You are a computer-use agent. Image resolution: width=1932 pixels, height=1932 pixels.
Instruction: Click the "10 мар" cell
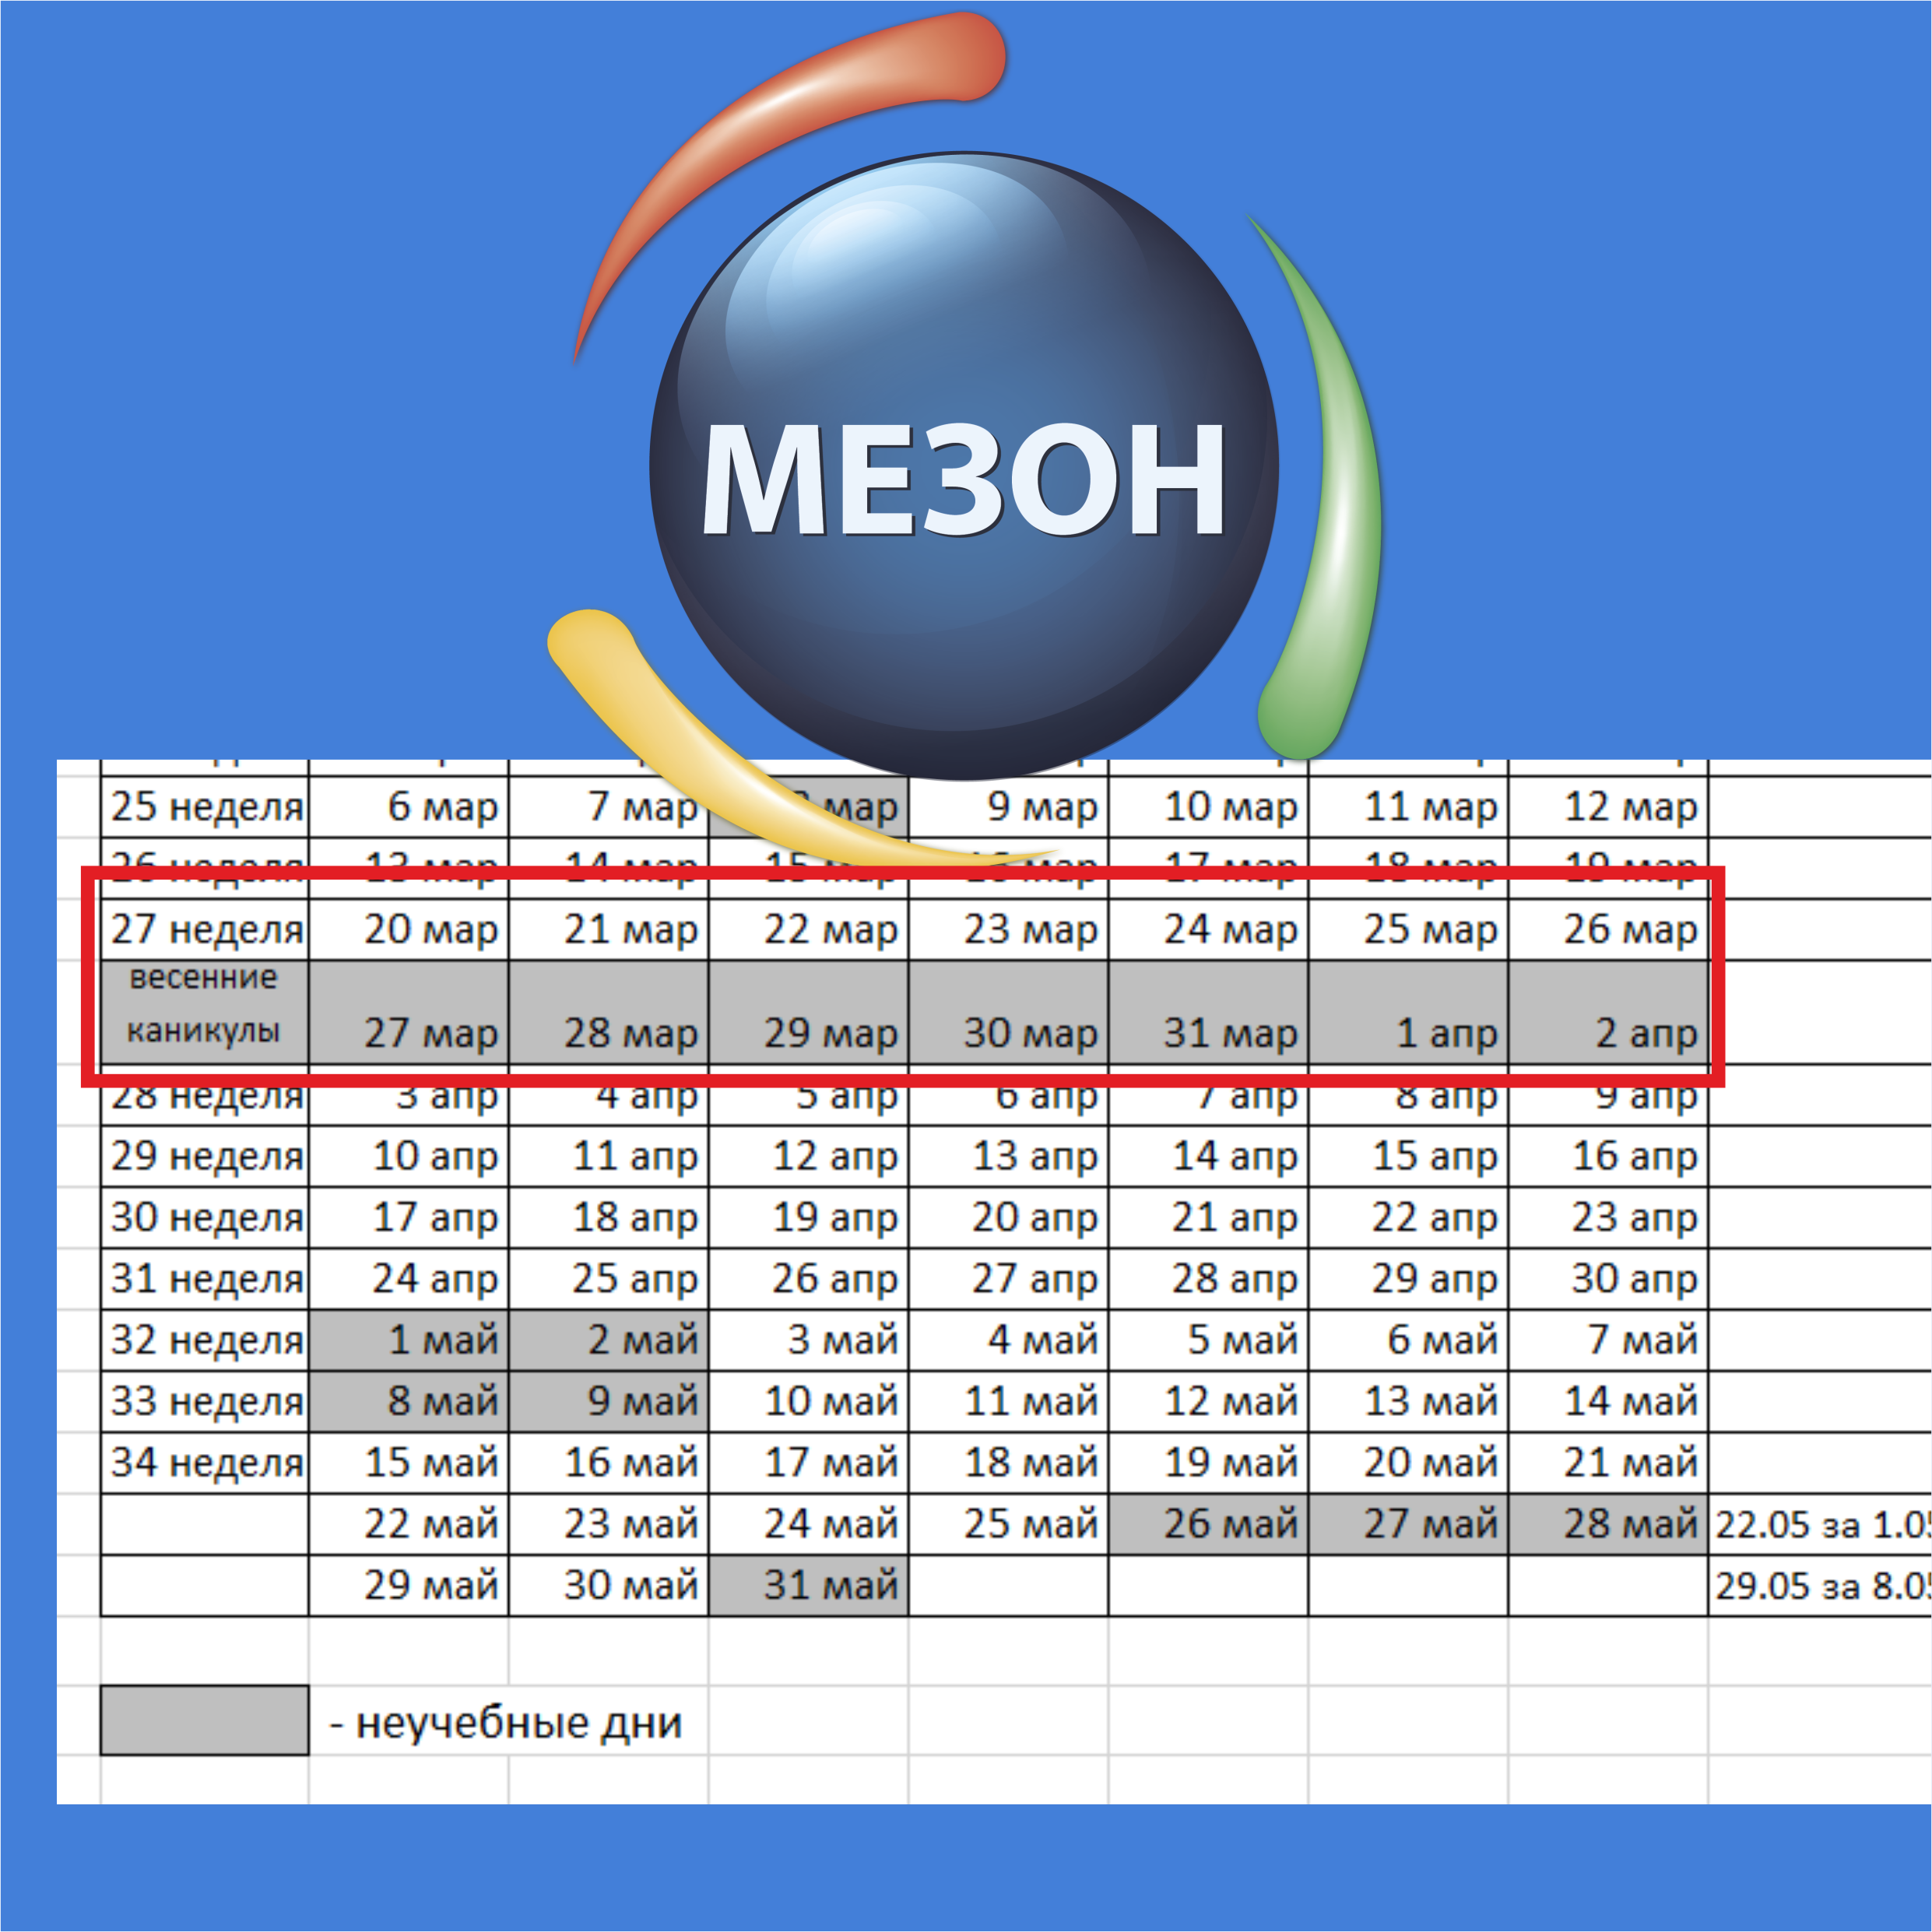(x=1209, y=807)
